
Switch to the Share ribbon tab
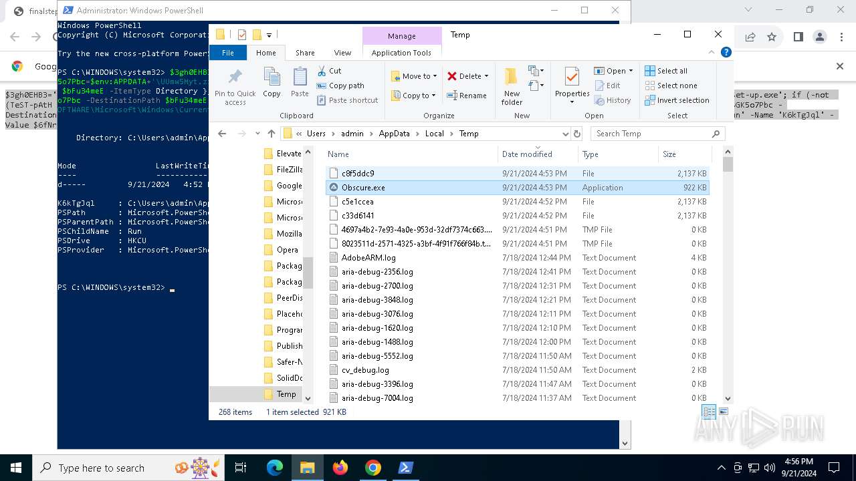(x=305, y=53)
